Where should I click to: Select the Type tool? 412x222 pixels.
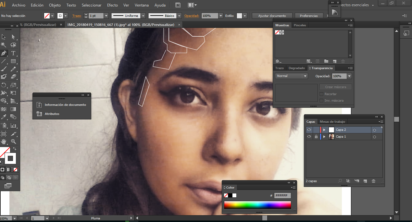tap(13, 53)
